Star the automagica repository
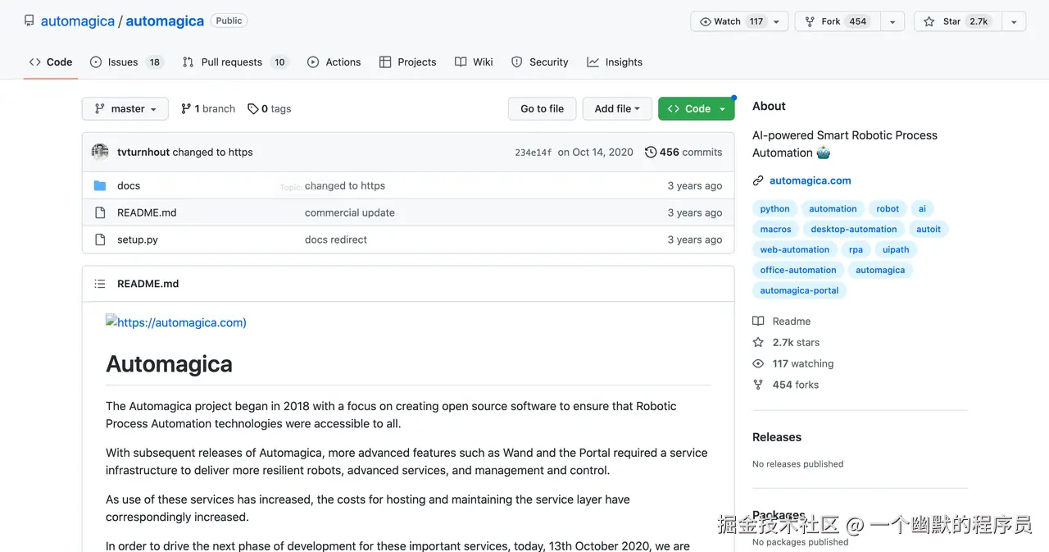This screenshot has height=552, width=1049. [957, 21]
